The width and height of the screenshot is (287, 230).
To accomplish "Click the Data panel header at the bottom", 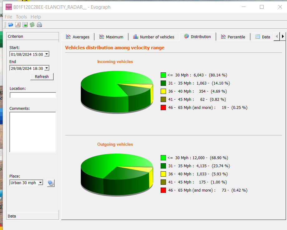I will pos(32,216).
